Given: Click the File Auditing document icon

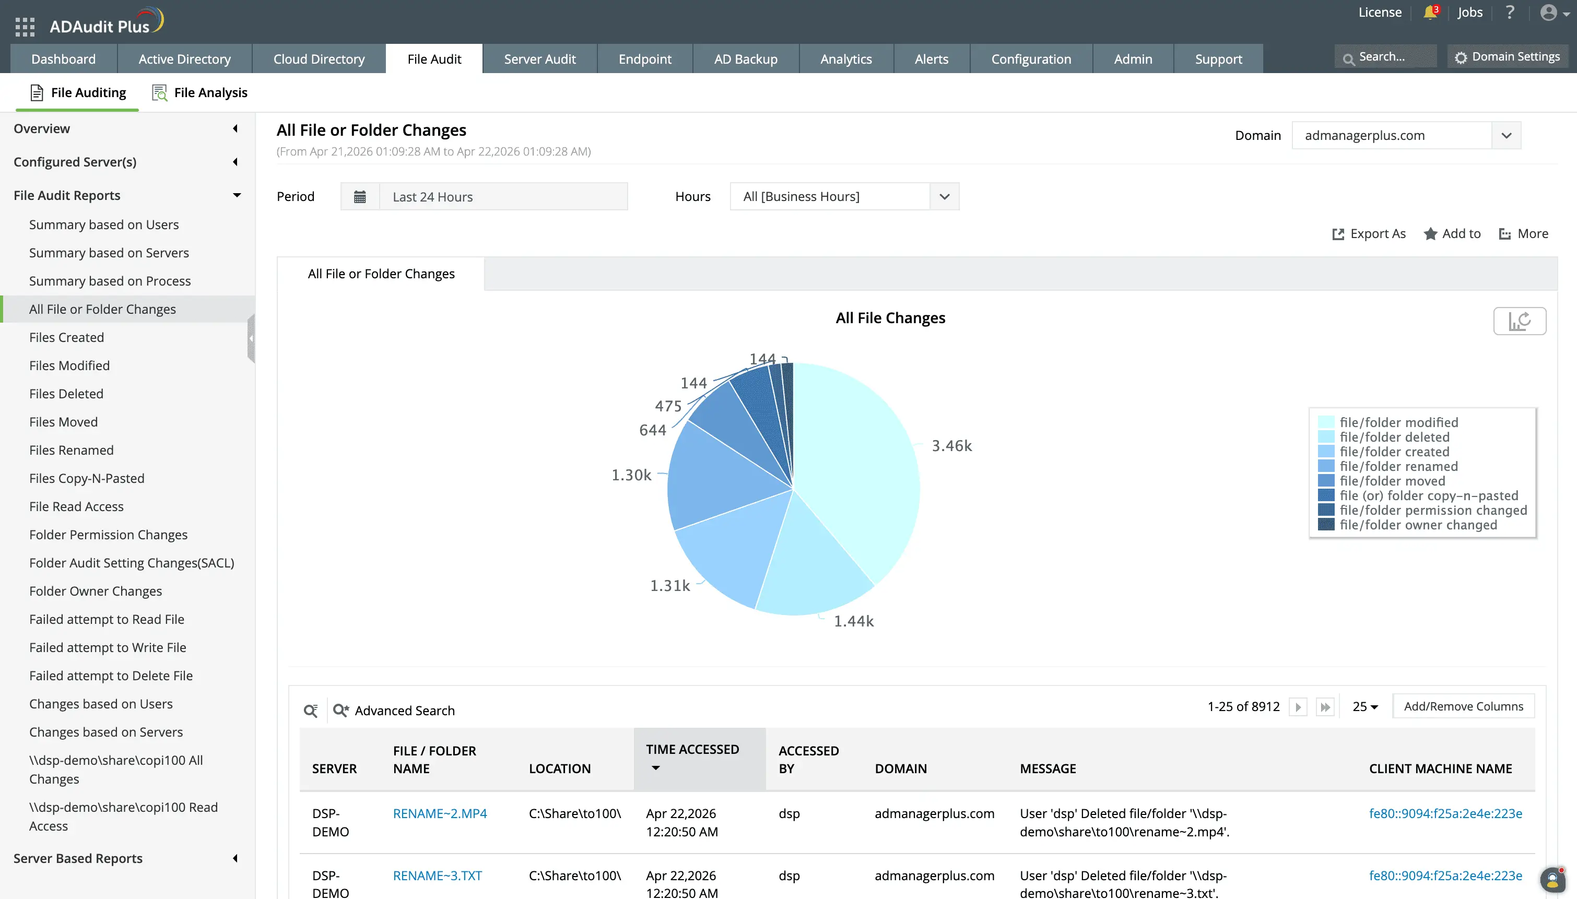Looking at the screenshot, I should (x=37, y=92).
